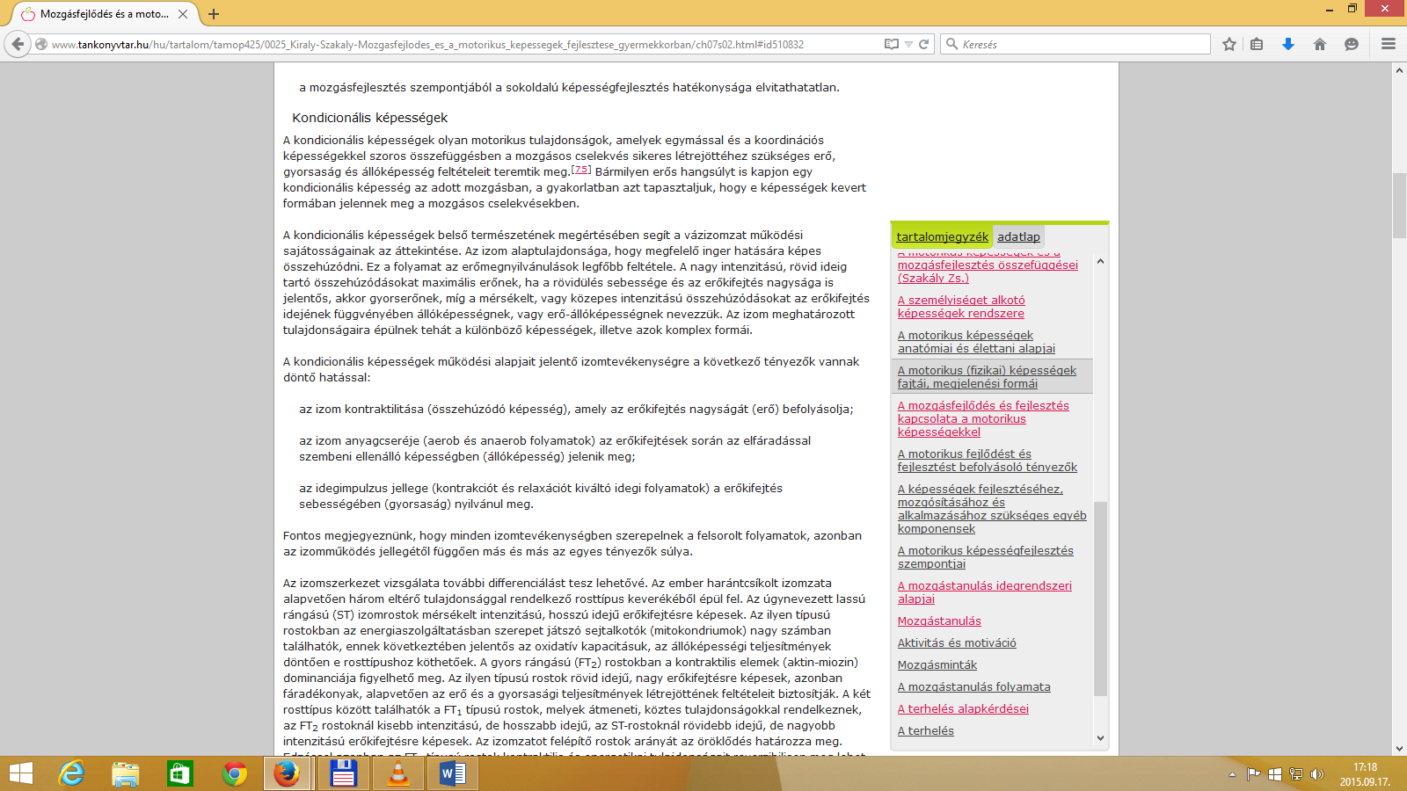Go to the home page icon
Image resolution: width=1407 pixels, height=791 pixels.
1320,44
